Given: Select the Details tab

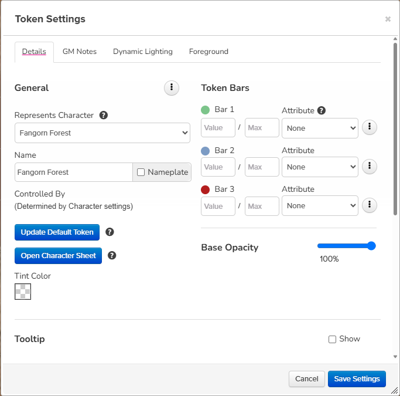Looking at the screenshot, I should pyautogui.click(x=34, y=52).
